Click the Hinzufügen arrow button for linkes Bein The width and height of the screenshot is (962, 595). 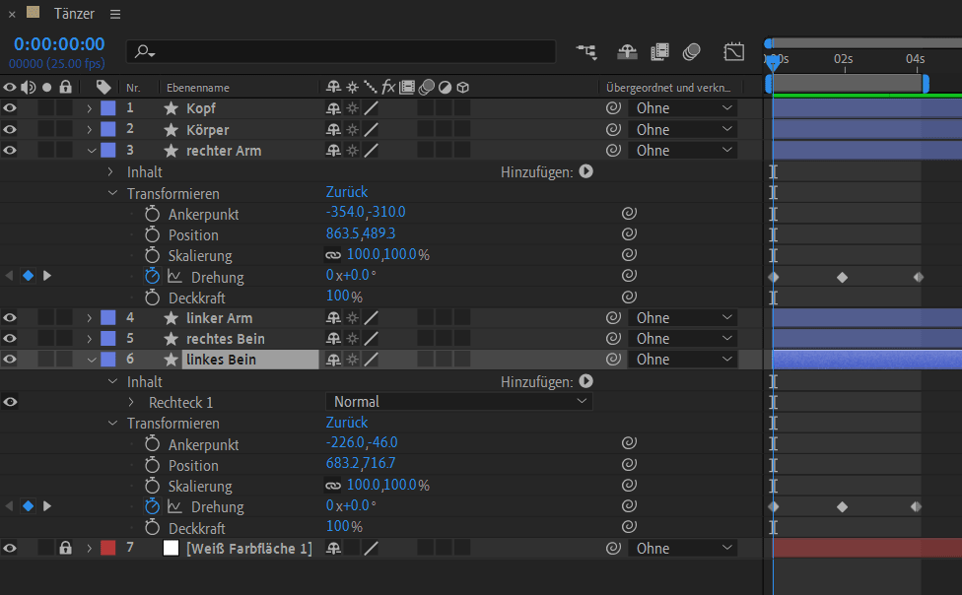click(585, 381)
